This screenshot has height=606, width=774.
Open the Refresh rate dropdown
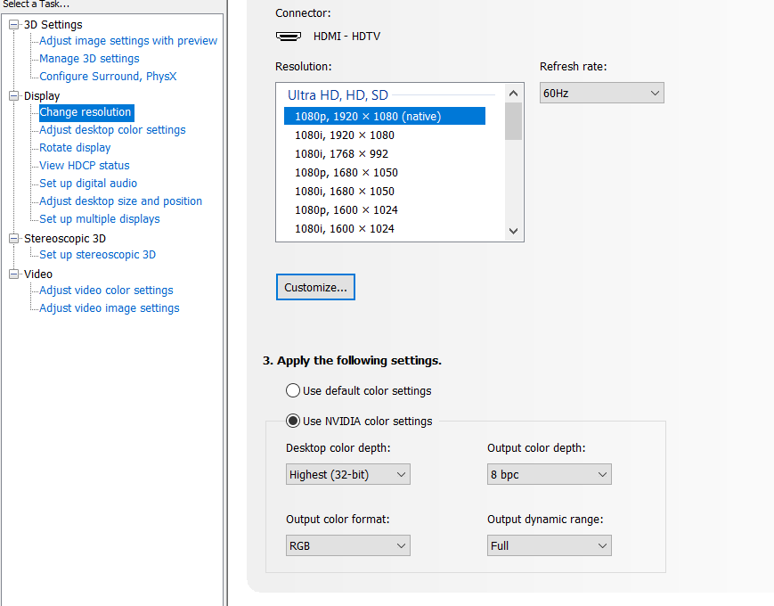tap(601, 93)
